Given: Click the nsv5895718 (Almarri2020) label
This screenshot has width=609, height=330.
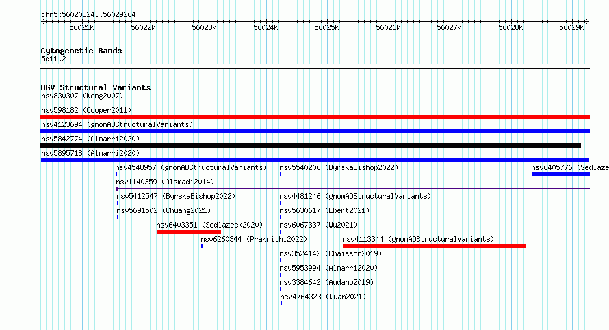Looking at the screenshot, I should pyautogui.click(x=90, y=153).
